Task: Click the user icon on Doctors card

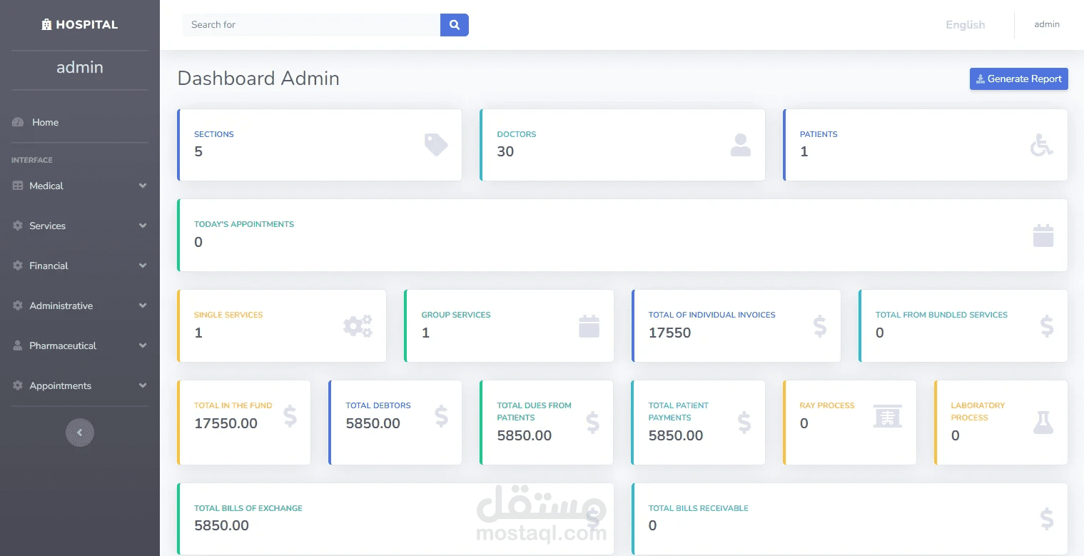Action: (x=741, y=145)
